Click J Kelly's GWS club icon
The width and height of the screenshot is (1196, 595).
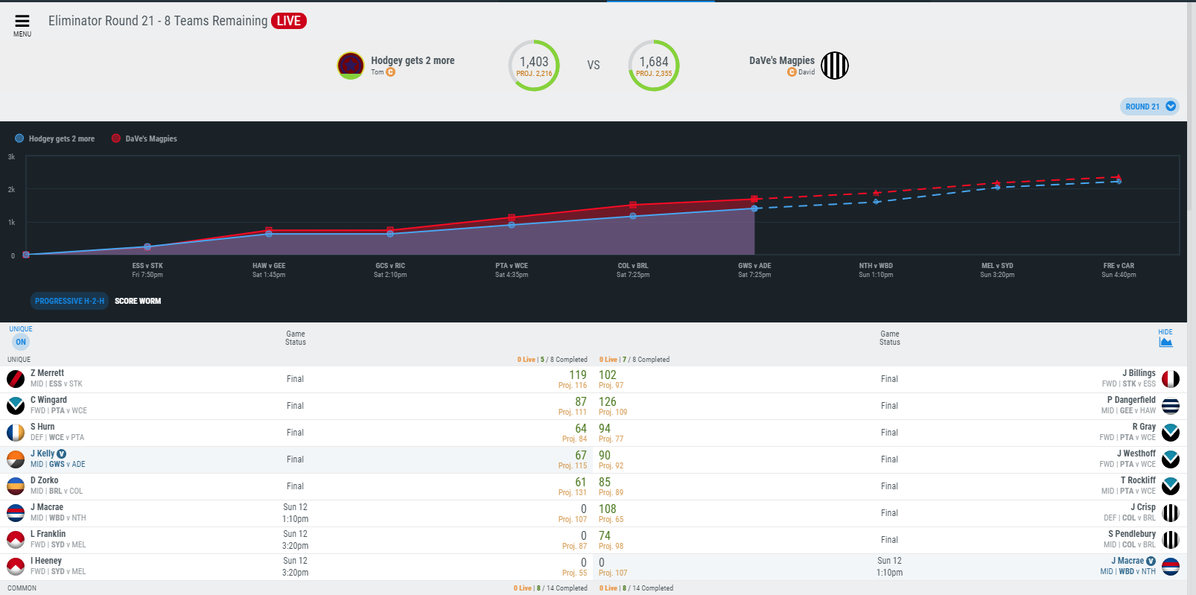pos(16,459)
